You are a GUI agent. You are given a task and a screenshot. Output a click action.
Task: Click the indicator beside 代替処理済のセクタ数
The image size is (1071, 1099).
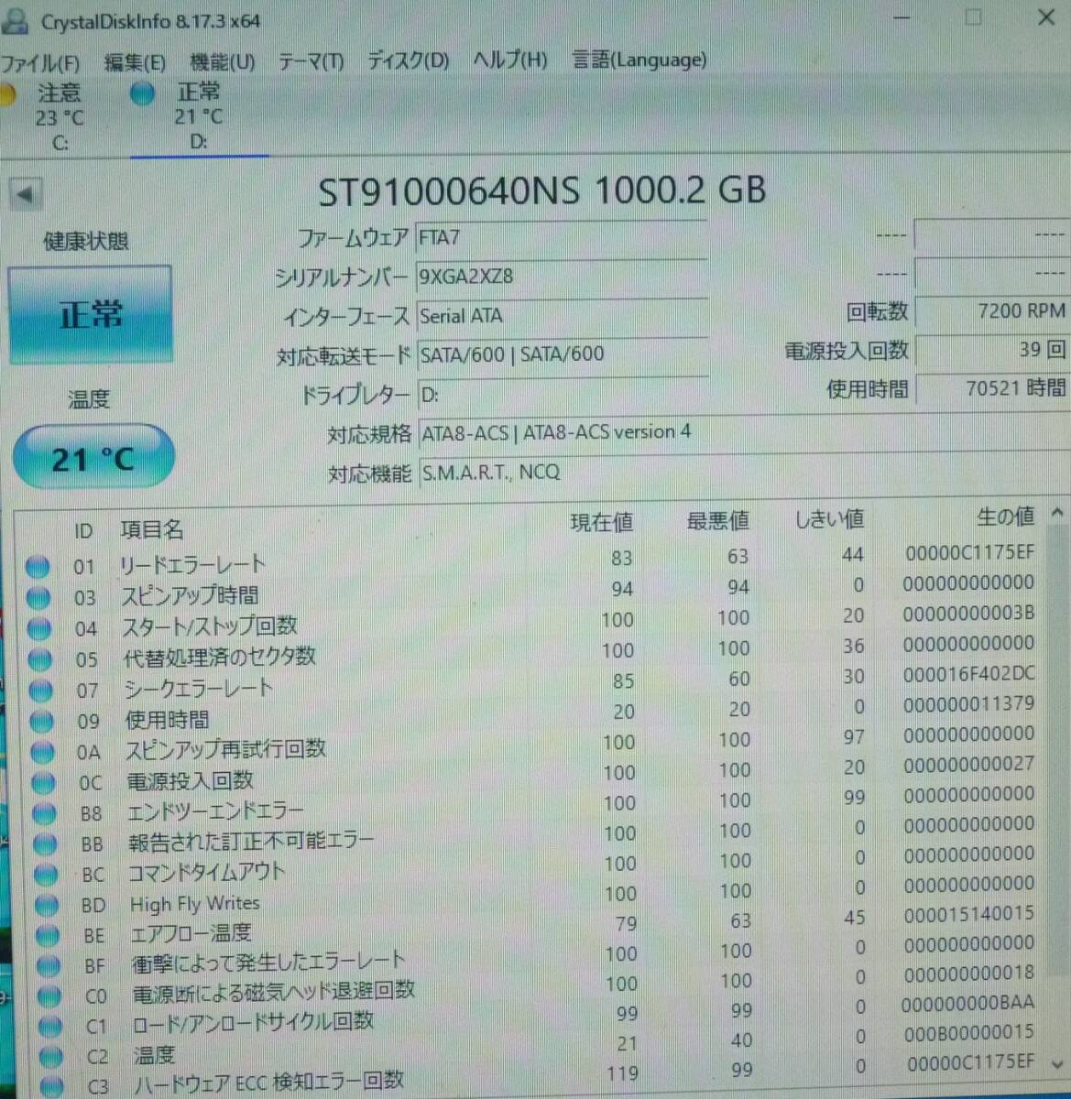pos(40,659)
